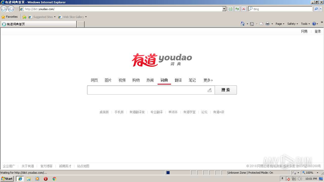Open the 专业翻译 link
This screenshot has height=182, width=324.
coord(156,112)
